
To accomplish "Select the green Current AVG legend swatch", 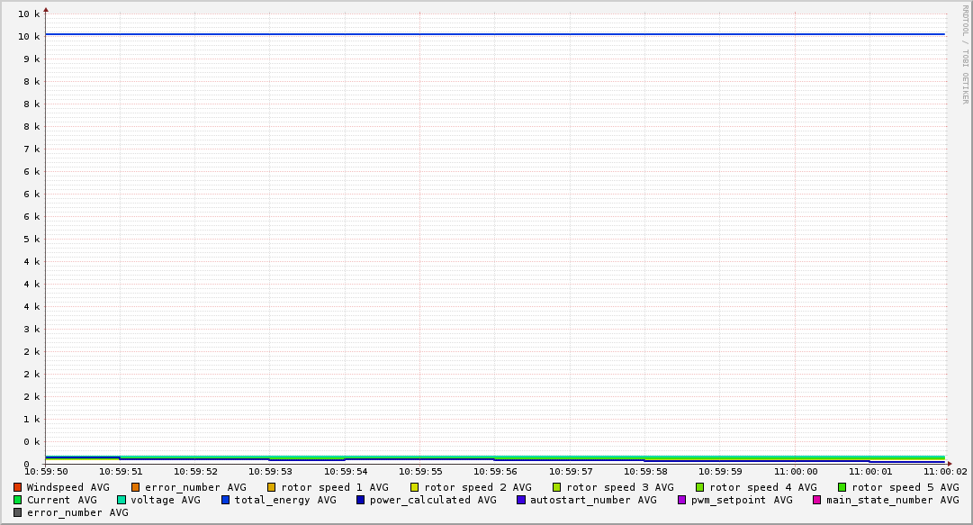I will point(18,500).
